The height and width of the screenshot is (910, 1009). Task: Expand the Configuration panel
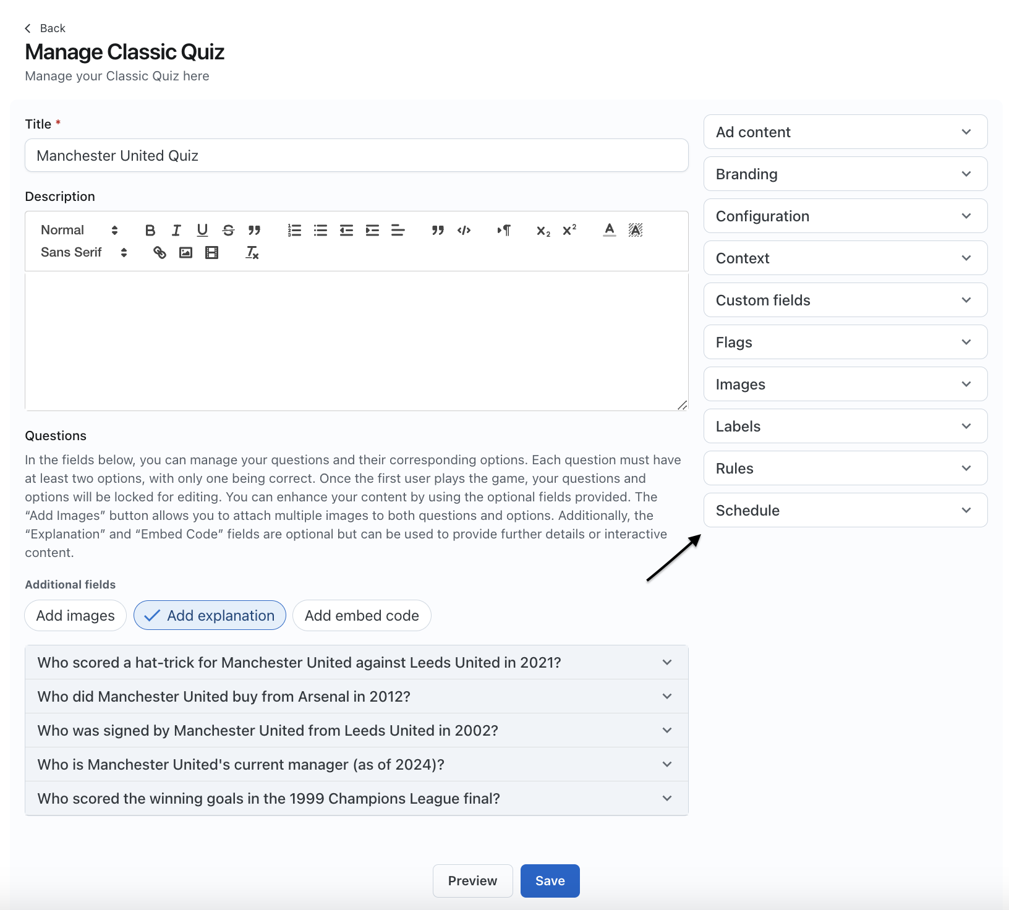[x=845, y=216]
